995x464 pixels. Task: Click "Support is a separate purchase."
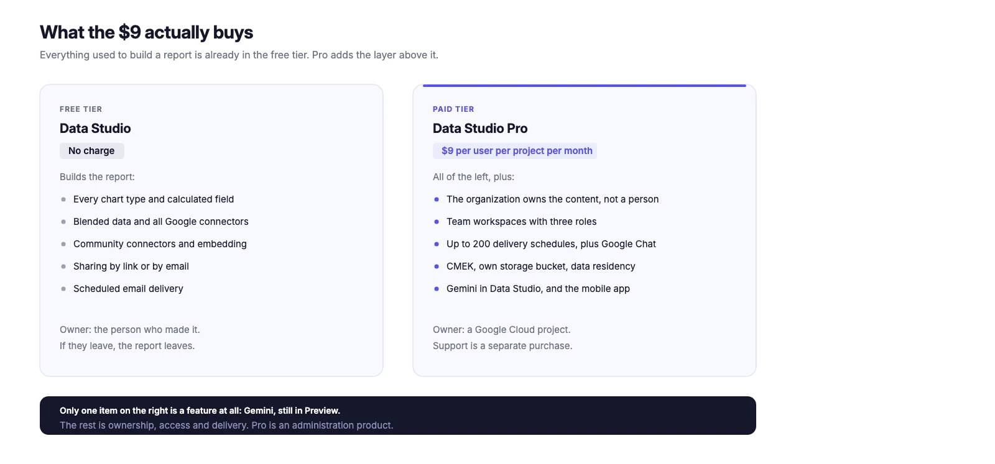[502, 346]
